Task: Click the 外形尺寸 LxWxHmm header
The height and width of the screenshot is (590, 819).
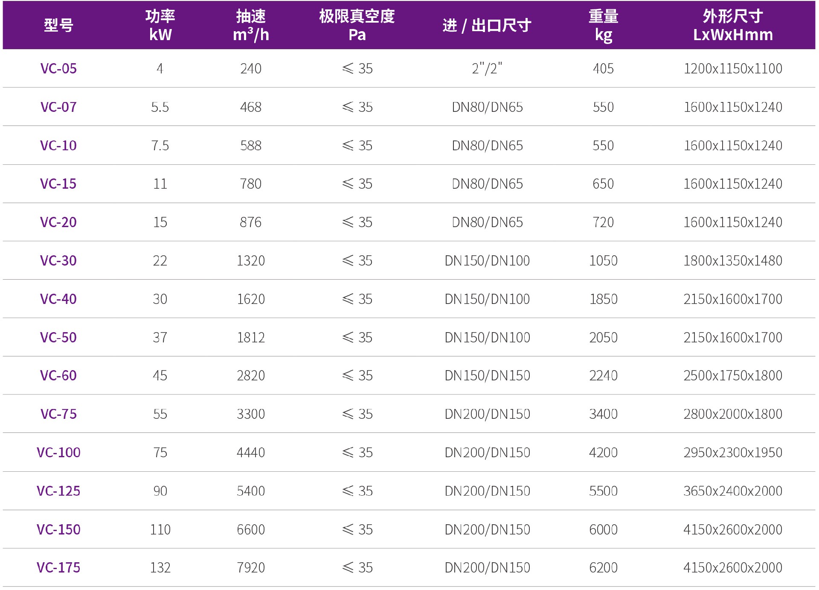Action: pos(732,26)
